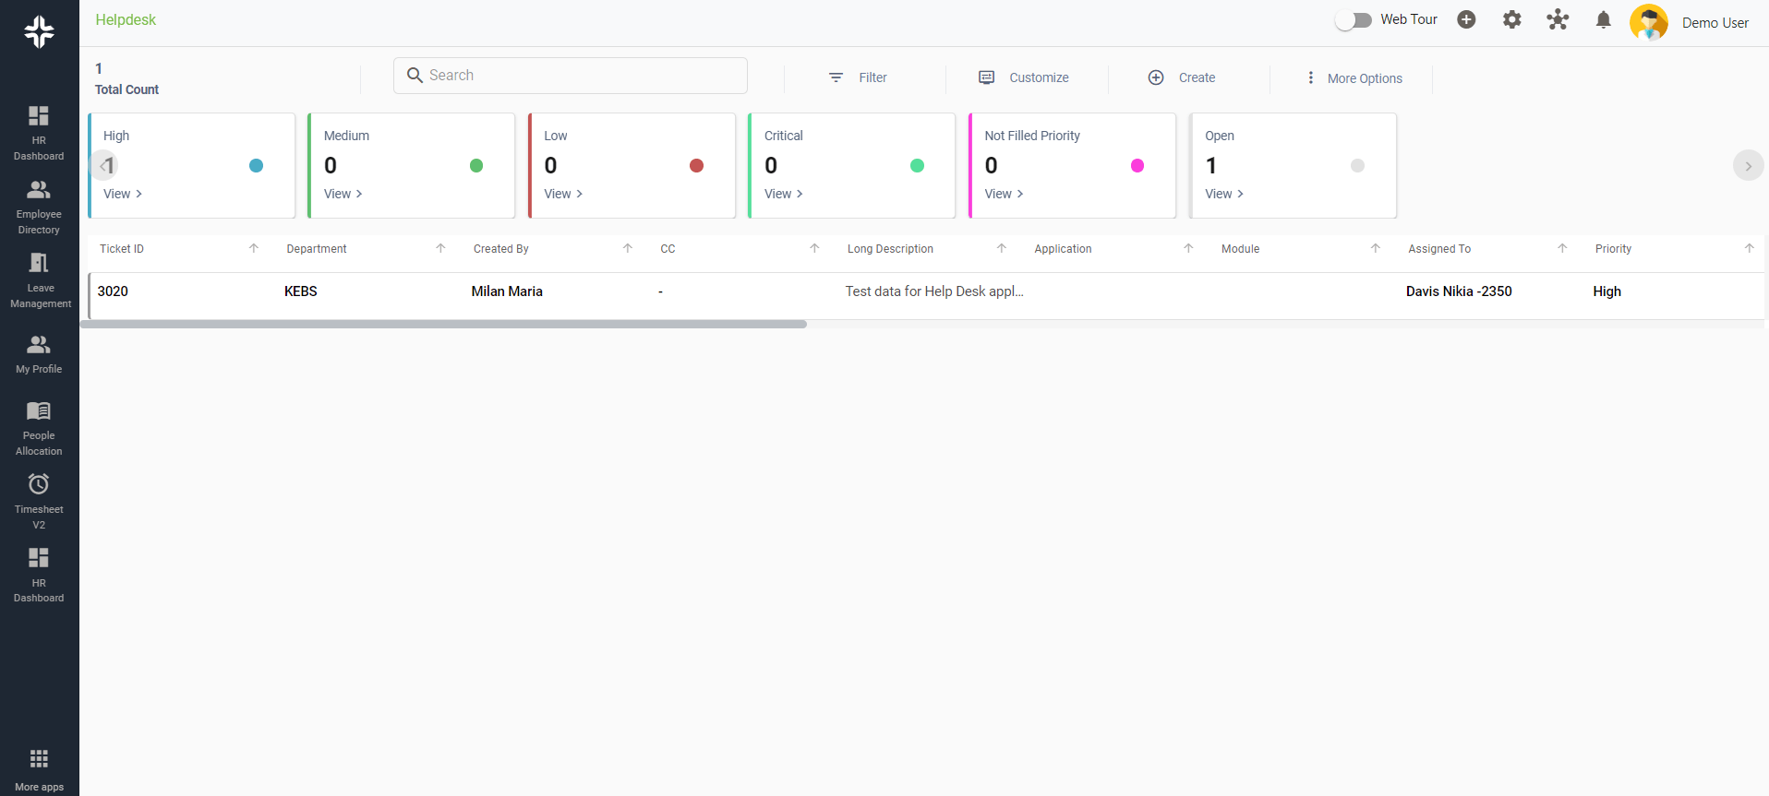Image resolution: width=1769 pixels, height=796 pixels.
Task: Expand More Options menu
Action: point(1354,78)
